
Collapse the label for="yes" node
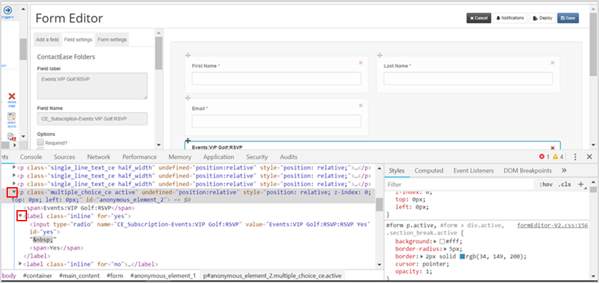pyautogui.click(x=20, y=216)
